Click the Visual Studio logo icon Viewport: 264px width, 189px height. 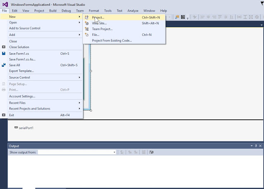click(x=5, y=5)
